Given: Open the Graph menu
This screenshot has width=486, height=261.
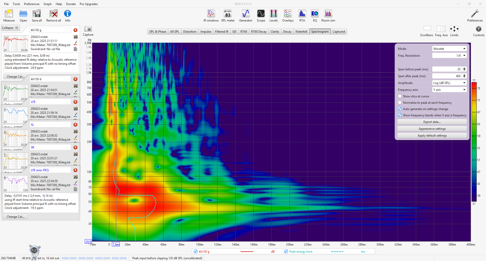Looking at the screenshot, I should 47,4.
